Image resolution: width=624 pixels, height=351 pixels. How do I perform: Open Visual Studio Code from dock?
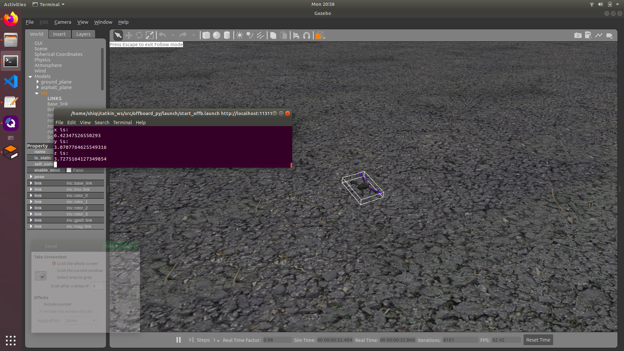tap(11, 82)
